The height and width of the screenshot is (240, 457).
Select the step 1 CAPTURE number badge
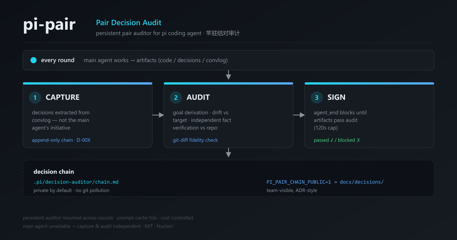click(x=35, y=98)
